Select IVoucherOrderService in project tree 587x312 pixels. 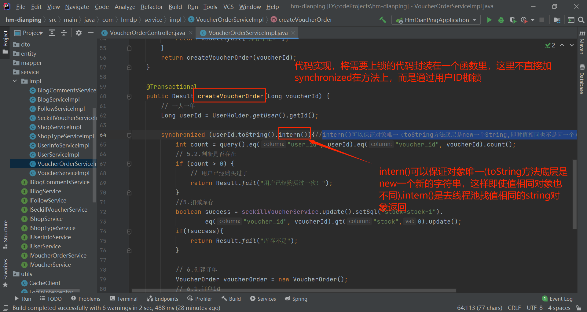click(x=58, y=255)
